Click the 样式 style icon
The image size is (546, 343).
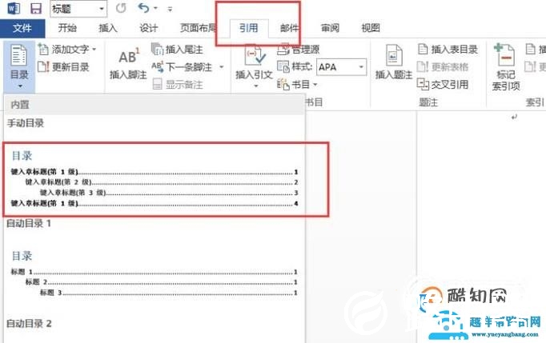coord(283,66)
